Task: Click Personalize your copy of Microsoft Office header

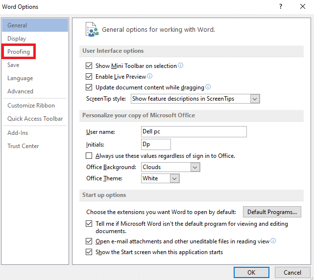Action: click(x=139, y=115)
